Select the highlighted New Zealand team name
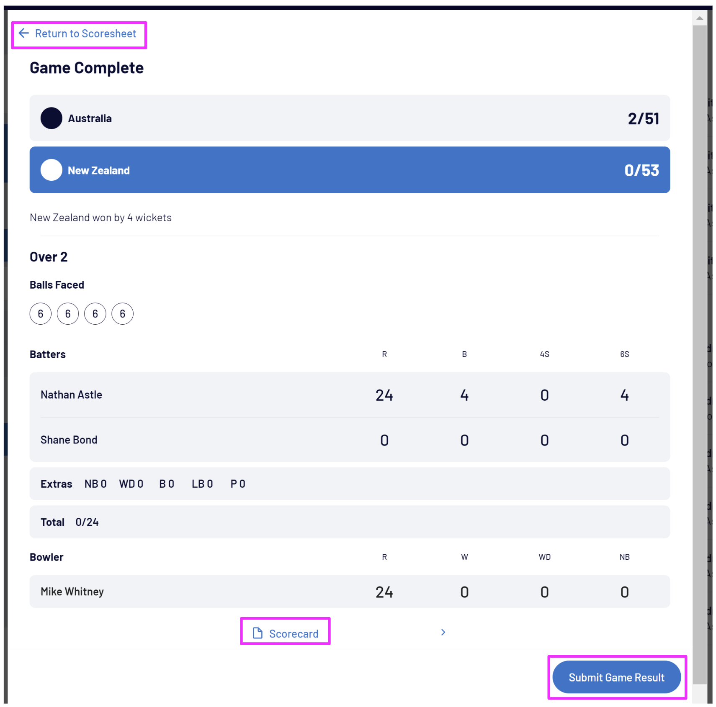 click(x=99, y=171)
